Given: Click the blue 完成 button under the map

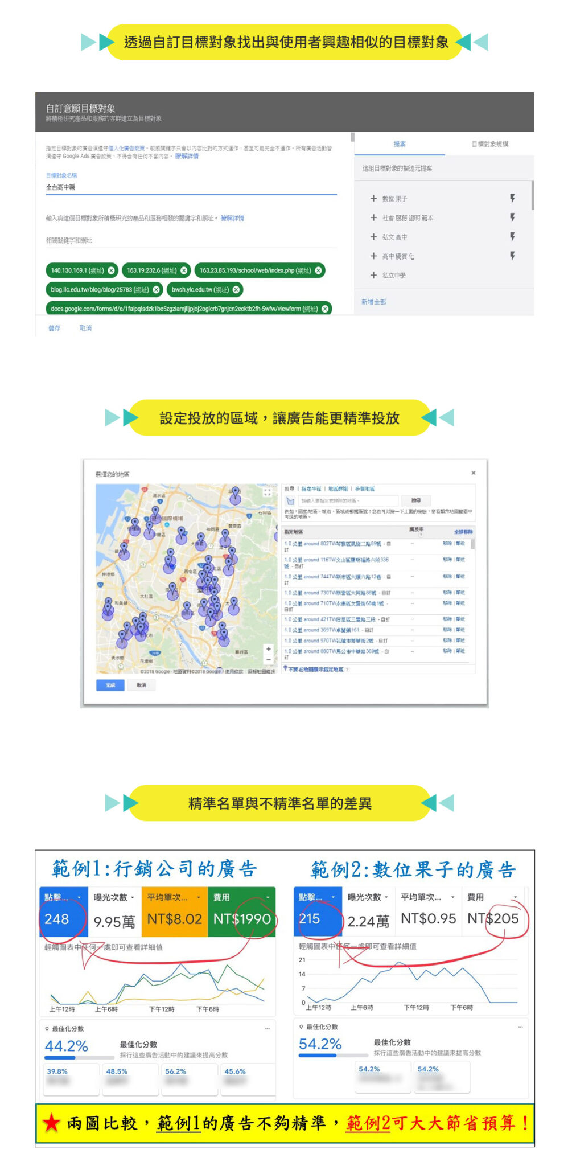Looking at the screenshot, I should (x=110, y=685).
